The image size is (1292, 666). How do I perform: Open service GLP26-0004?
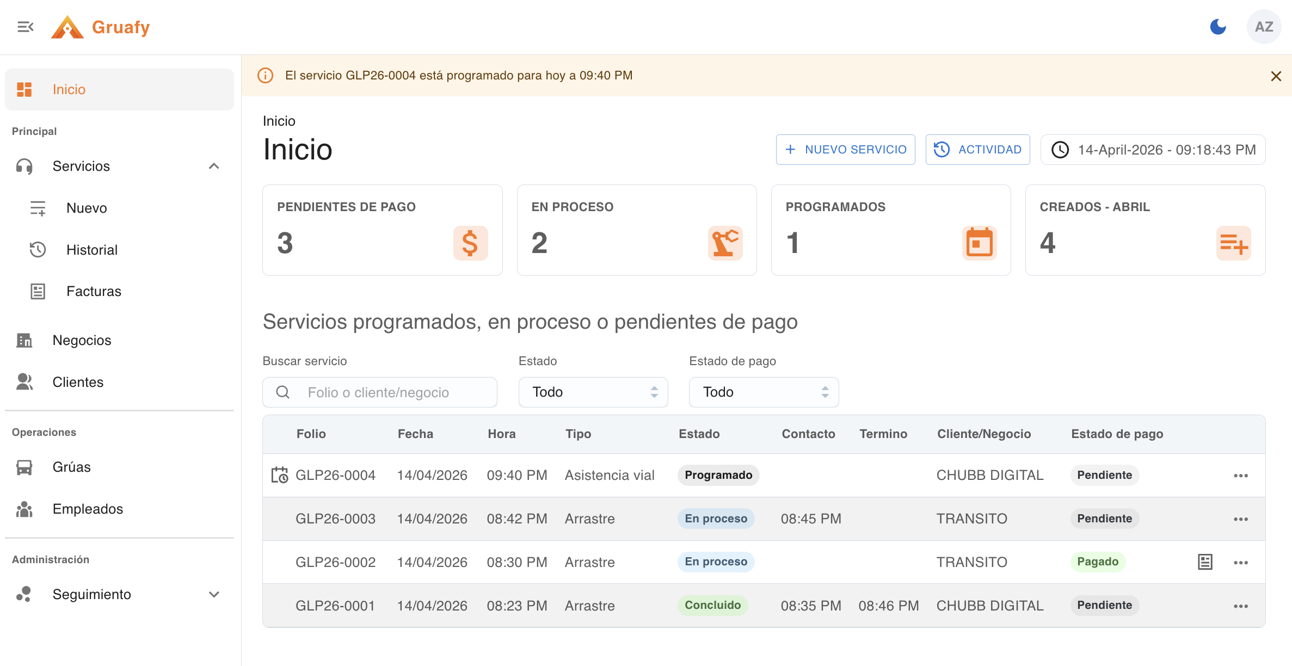click(335, 475)
